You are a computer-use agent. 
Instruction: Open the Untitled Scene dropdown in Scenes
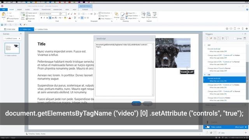pyautogui.click(x=12, y=38)
